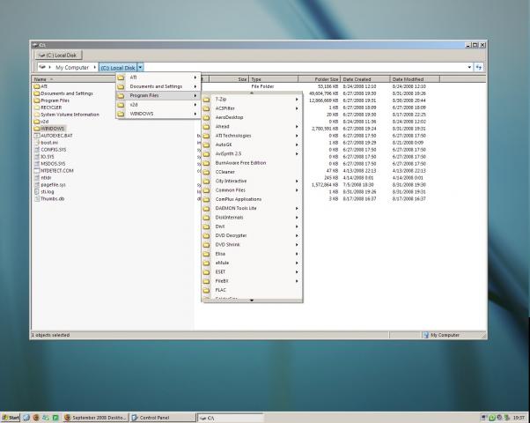Click folder icon beside BurnAware Free Edition
Image resolution: width=530 pixels, height=423 pixels.
[206, 163]
